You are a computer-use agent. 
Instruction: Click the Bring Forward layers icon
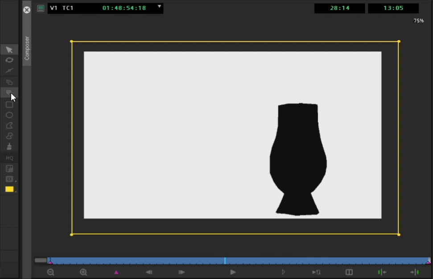pyautogui.click(x=9, y=82)
